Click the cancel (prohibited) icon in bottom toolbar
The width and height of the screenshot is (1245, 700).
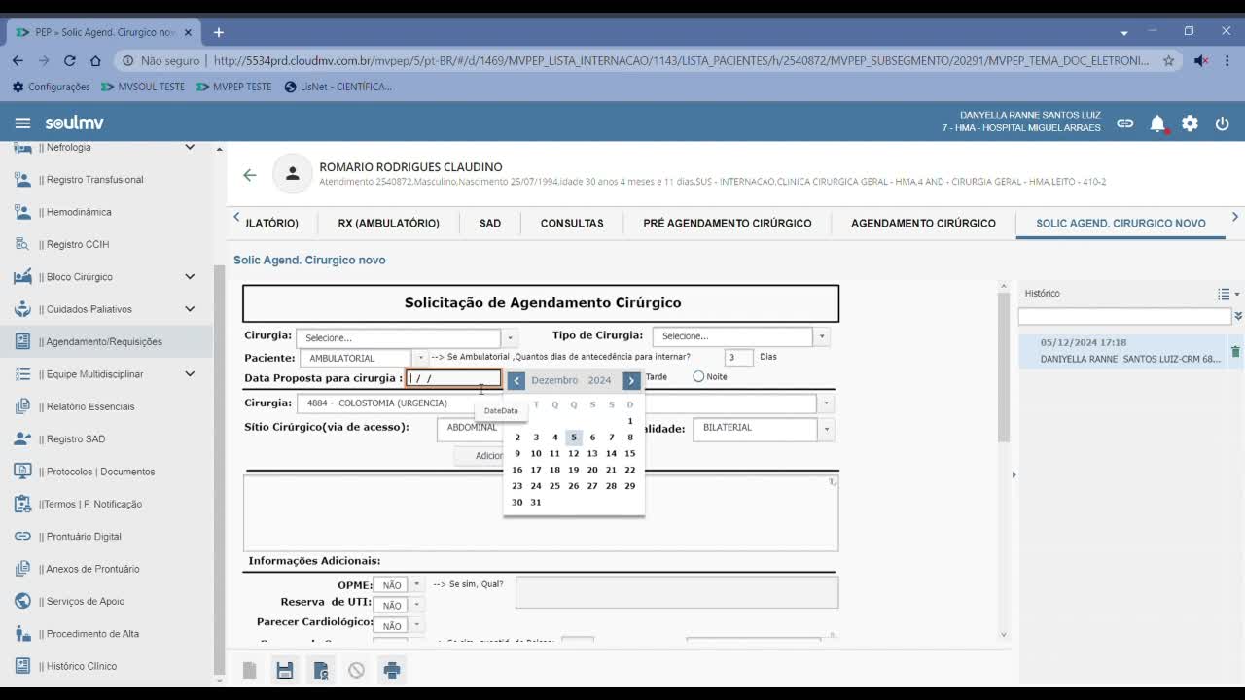pyautogui.click(x=356, y=669)
